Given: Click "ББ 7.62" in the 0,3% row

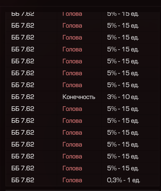Looking at the screenshot, I should 23,180.
